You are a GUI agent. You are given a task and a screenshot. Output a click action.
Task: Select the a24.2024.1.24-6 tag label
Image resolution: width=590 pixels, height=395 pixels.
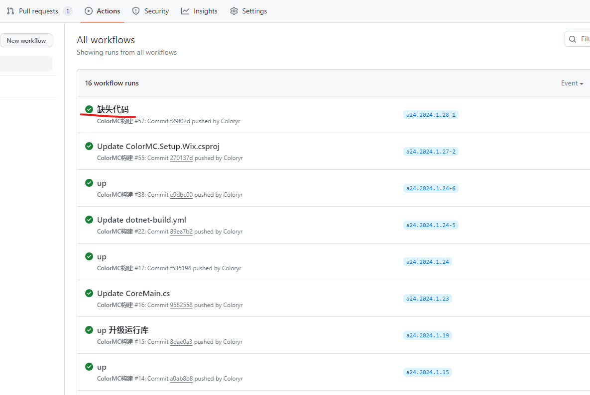click(x=430, y=188)
